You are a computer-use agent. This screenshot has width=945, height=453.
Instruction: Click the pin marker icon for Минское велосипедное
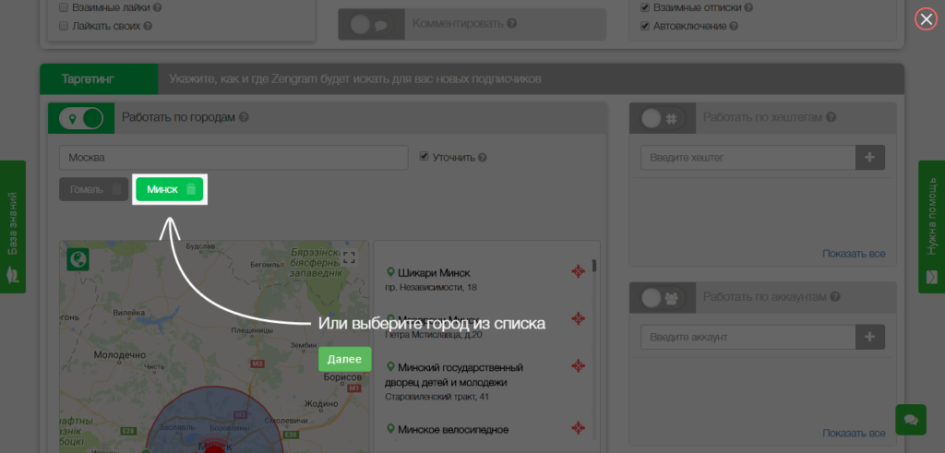pyautogui.click(x=390, y=429)
